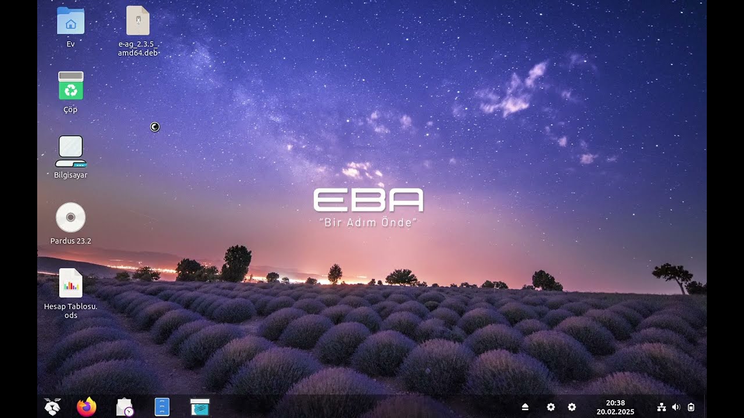
Task: Click the eject removable media tray icon
Action: (x=525, y=407)
